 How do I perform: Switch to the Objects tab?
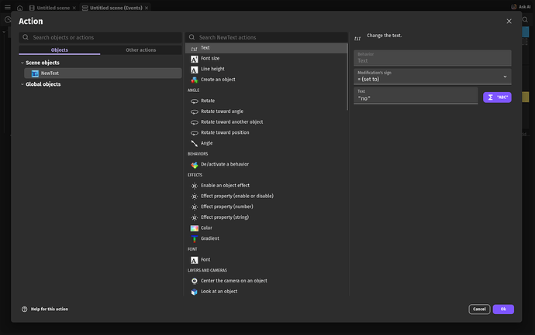[59, 50]
